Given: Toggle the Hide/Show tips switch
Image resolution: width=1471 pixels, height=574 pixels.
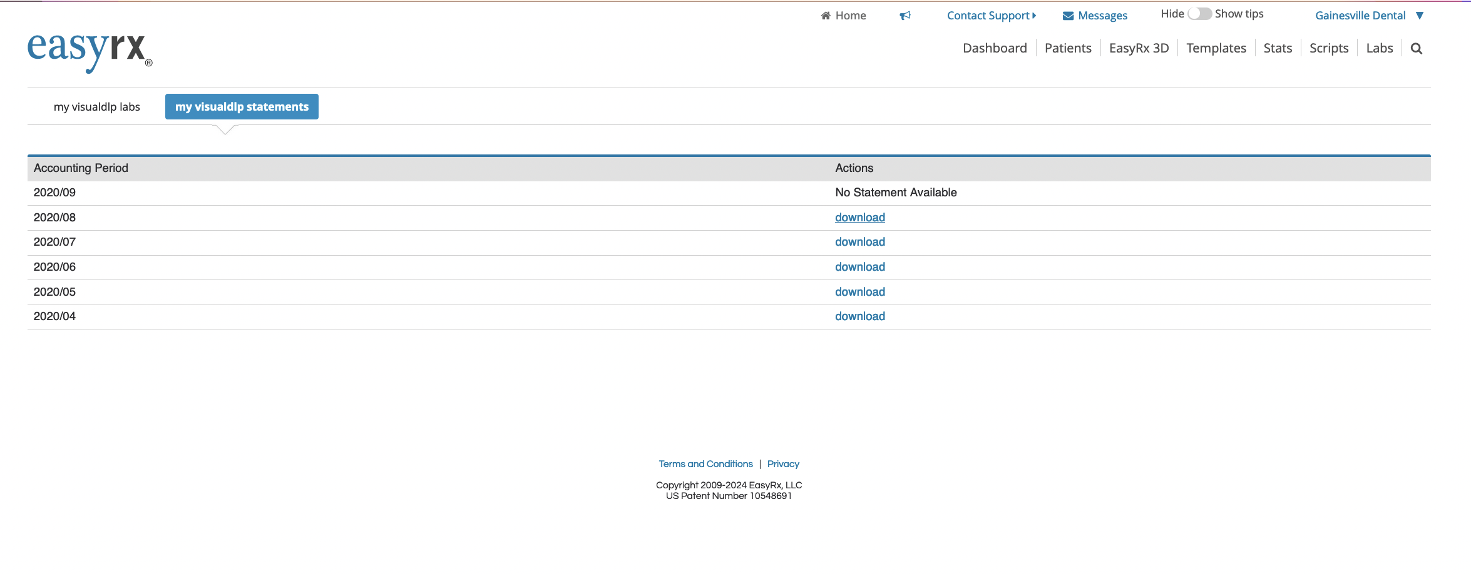Looking at the screenshot, I should tap(1199, 14).
